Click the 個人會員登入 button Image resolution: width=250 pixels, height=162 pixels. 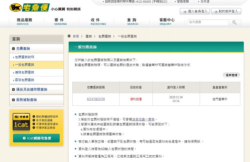[x=195, y=11]
